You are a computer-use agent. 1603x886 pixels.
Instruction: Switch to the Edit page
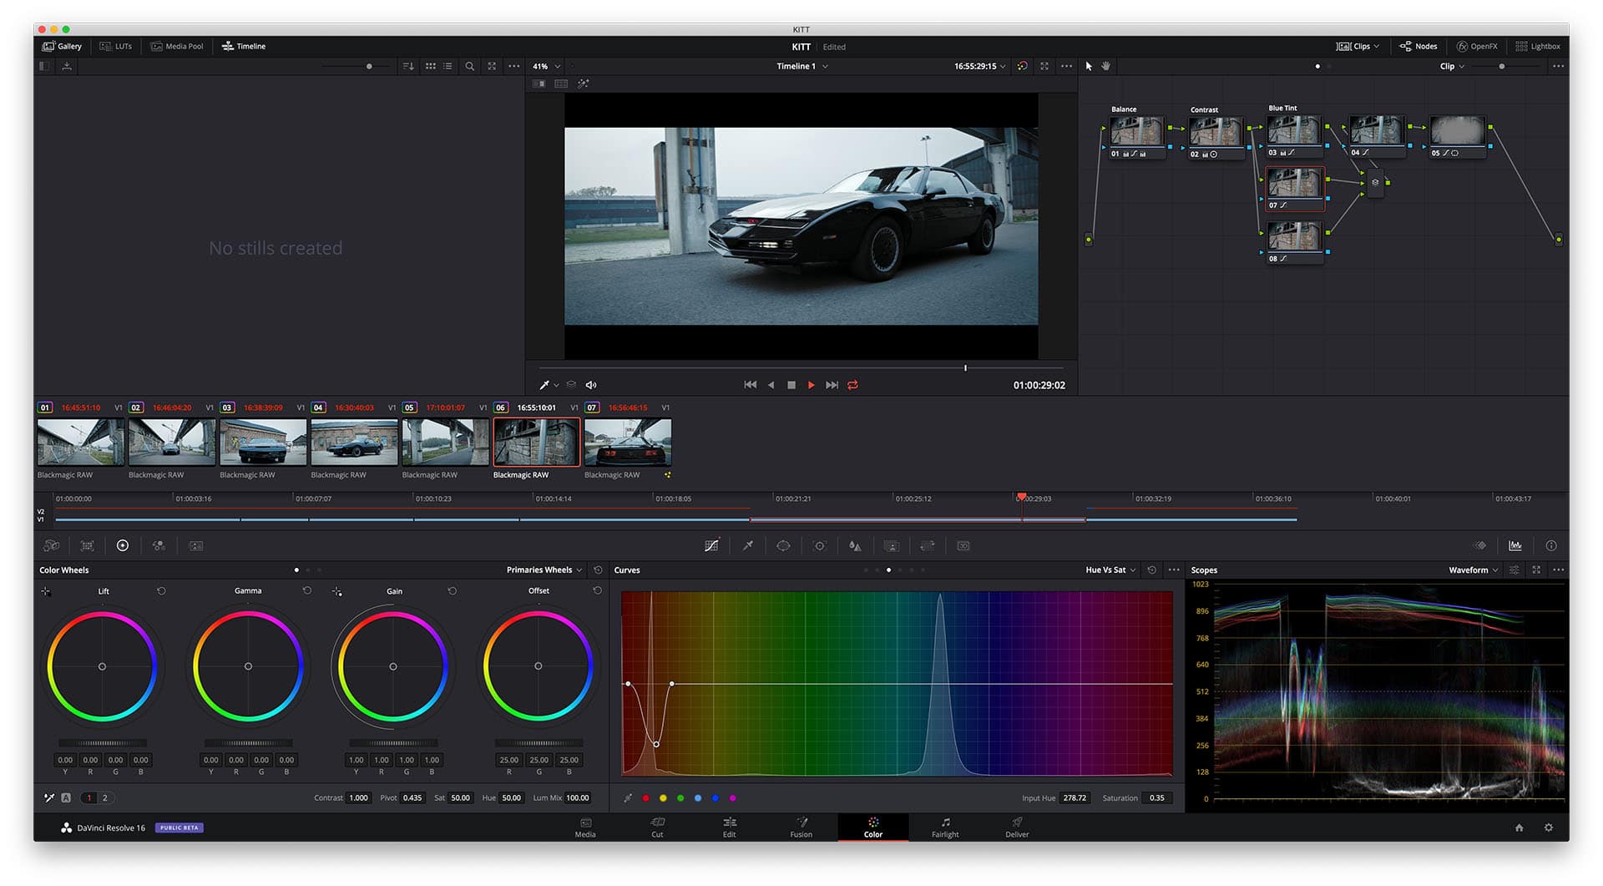tap(729, 827)
